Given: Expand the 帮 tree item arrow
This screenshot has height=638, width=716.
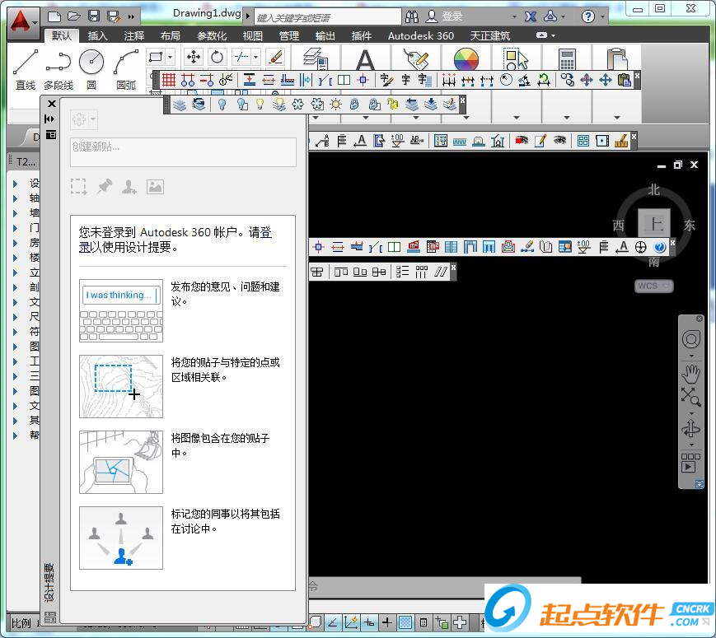Looking at the screenshot, I should point(16,435).
